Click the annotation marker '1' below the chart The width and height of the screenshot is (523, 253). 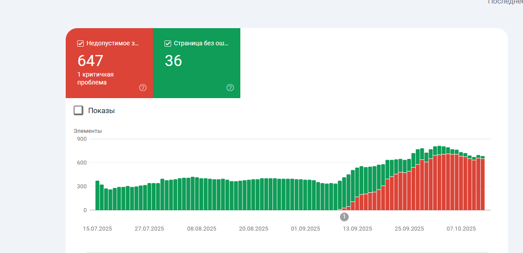pos(344,216)
